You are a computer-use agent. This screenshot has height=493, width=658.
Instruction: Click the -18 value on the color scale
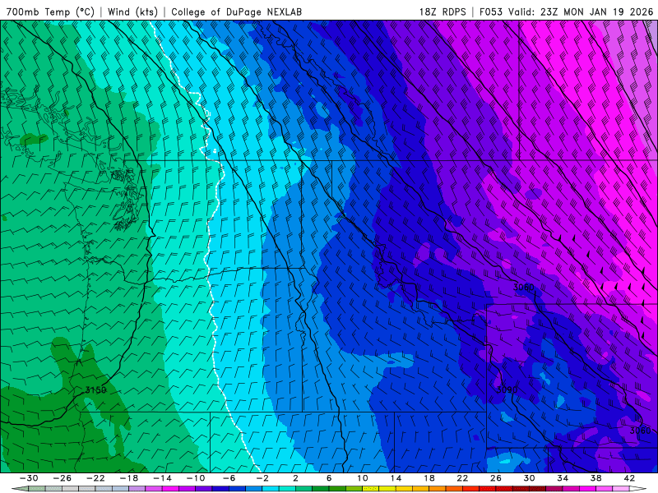pos(129,478)
